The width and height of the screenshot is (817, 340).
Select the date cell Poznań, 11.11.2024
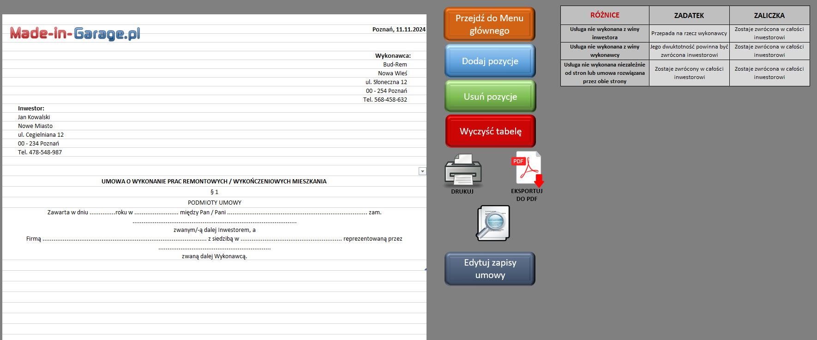pyautogui.click(x=399, y=29)
